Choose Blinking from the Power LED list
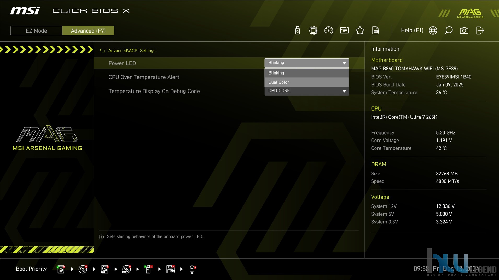Viewport: 499px width, 280px height. click(x=306, y=73)
